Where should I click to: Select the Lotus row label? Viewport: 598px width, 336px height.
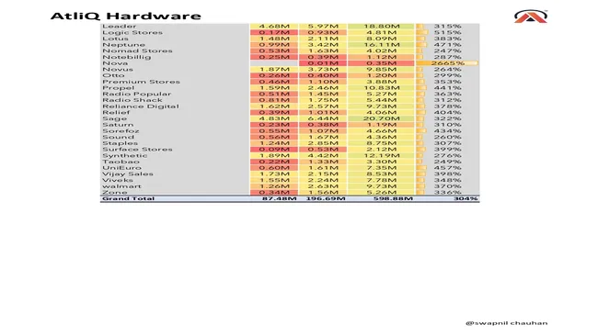115,39
